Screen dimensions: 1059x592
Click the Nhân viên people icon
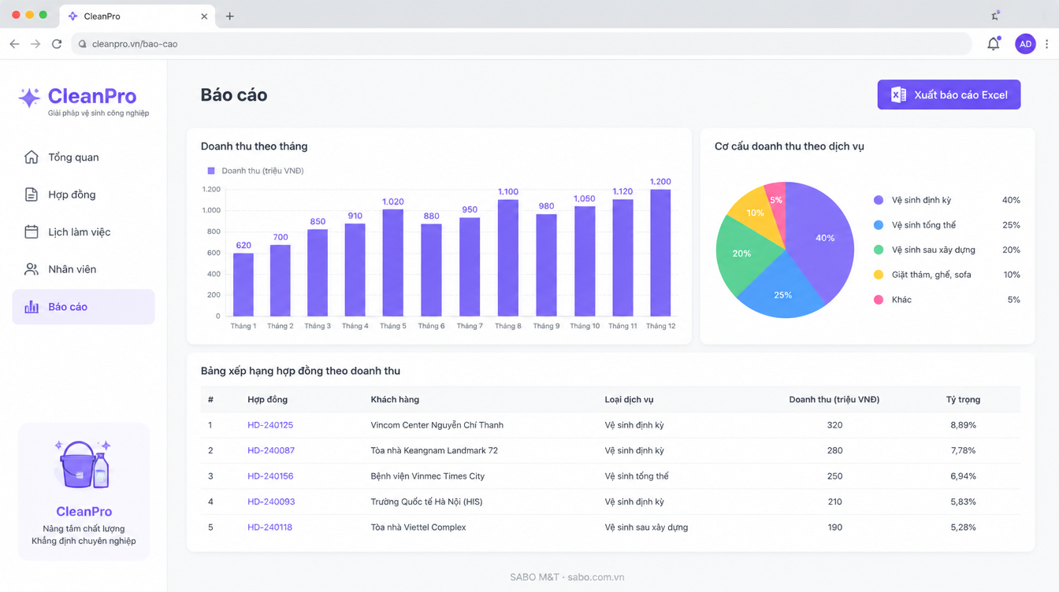[x=32, y=269]
